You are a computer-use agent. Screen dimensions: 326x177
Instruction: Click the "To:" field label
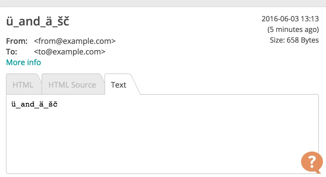(x=12, y=52)
